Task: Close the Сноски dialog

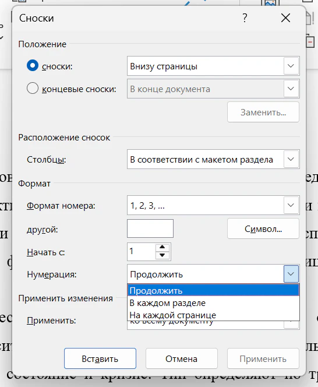Action: 285,18
